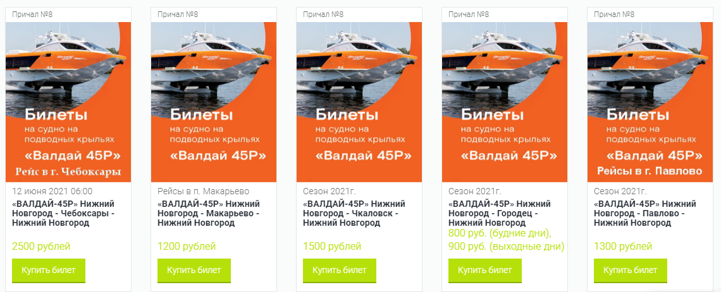
Task: Open Нижний Новгород - Городец title link
Action: [500, 213]
